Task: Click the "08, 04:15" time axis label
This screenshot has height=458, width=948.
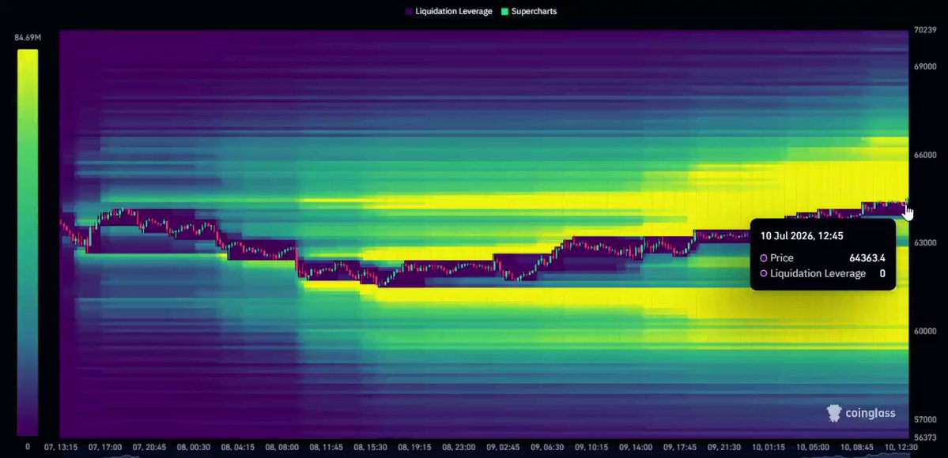Action: (238, 448)
